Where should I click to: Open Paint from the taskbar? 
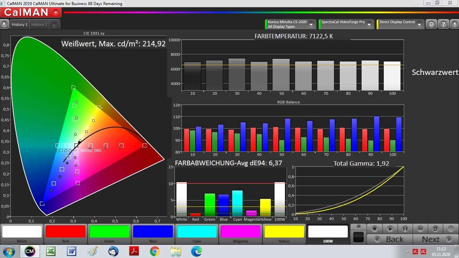pyautogui.click(x=92, y=251)
